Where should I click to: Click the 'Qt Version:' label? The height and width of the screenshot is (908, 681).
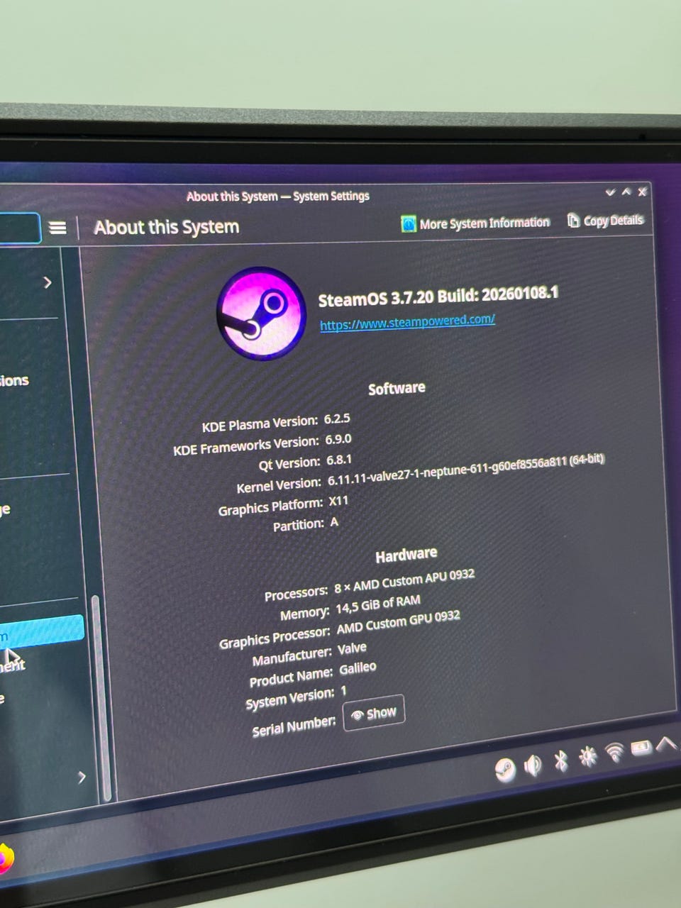[289, 464]
